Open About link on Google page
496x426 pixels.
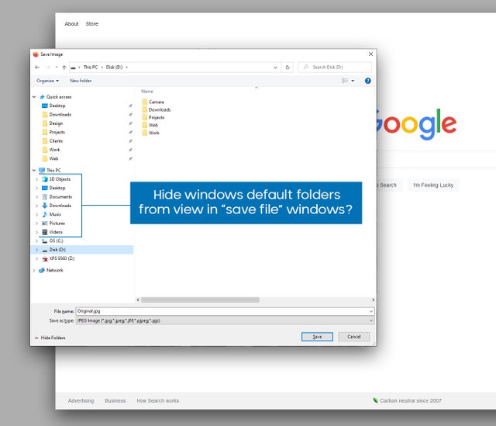tap(71, 24)
